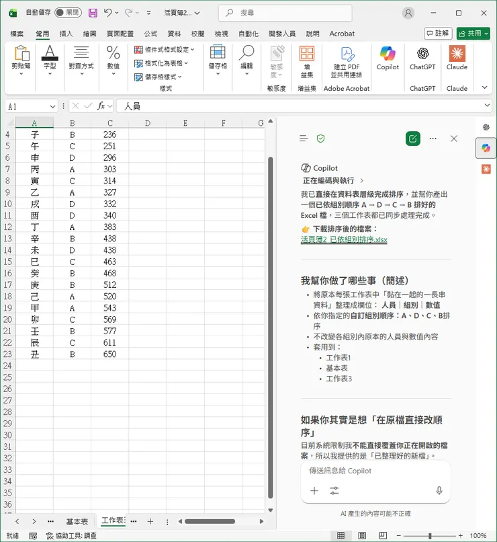The image size is (497, 542).
Task: Open the 對齊方式 alignment group
Action: coord(81,61)
